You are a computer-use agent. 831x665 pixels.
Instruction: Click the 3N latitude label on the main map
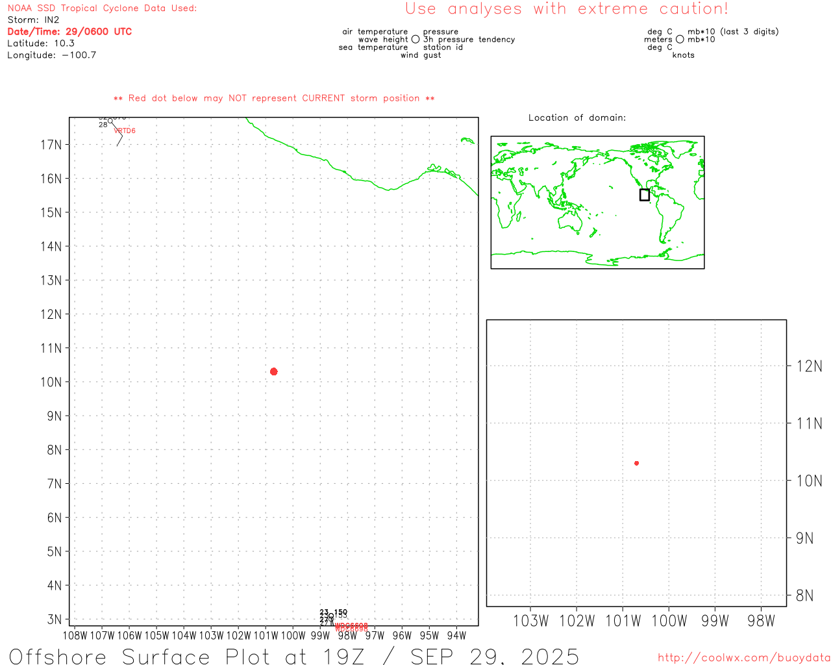point(55,620)
